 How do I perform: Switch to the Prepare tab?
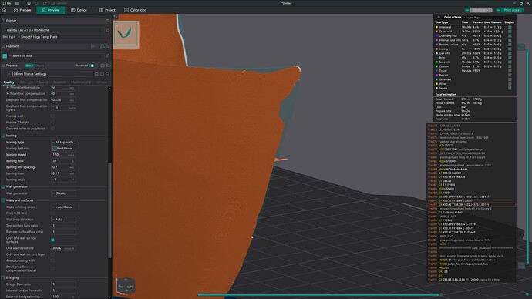[x=22, y=10]
